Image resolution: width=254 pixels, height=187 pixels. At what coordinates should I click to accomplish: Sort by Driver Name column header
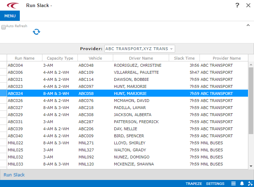141,58
